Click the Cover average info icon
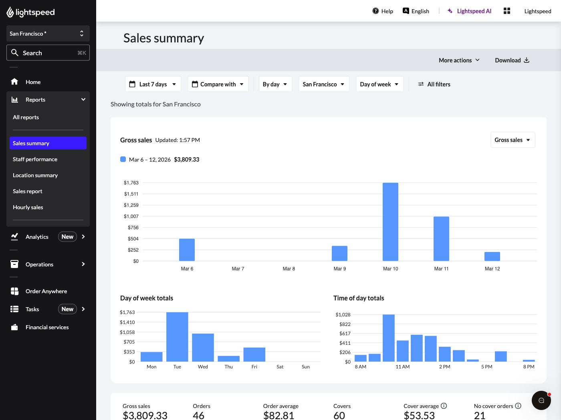The height and width of the screenshot is (420, 561). coord(444,406)
